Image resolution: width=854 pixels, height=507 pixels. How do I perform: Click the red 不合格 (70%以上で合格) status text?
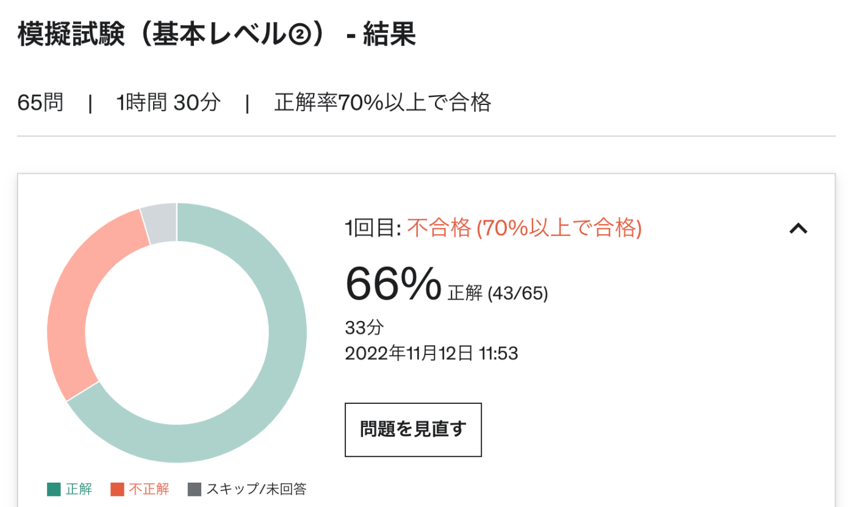click(x=524, y=229)
